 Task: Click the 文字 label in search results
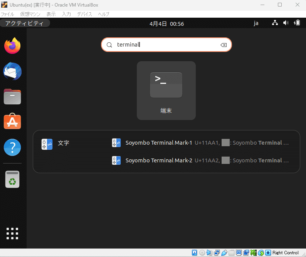pos(64,143)
